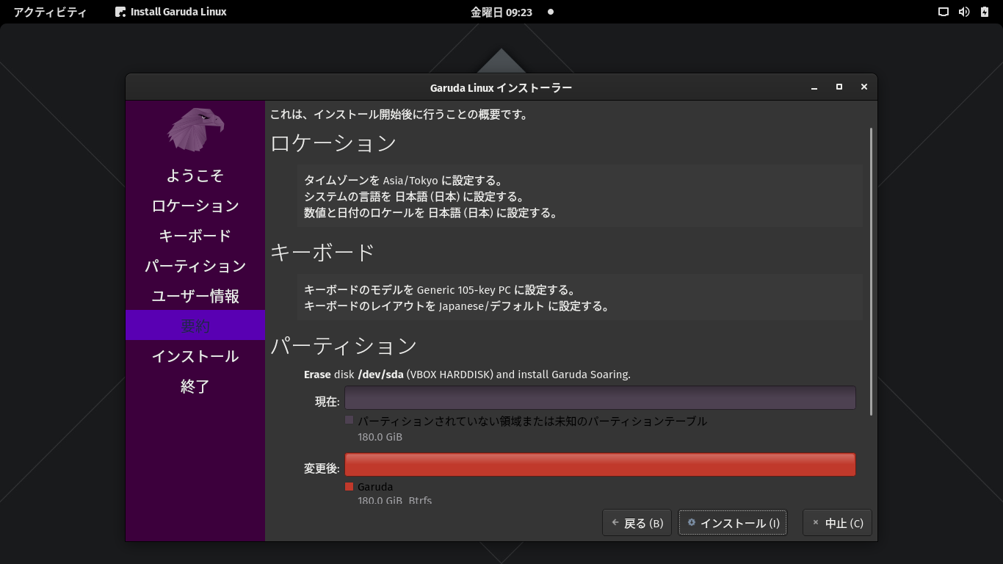Click the Japanese/デフォルト layout line

click(x=457, y=306)
